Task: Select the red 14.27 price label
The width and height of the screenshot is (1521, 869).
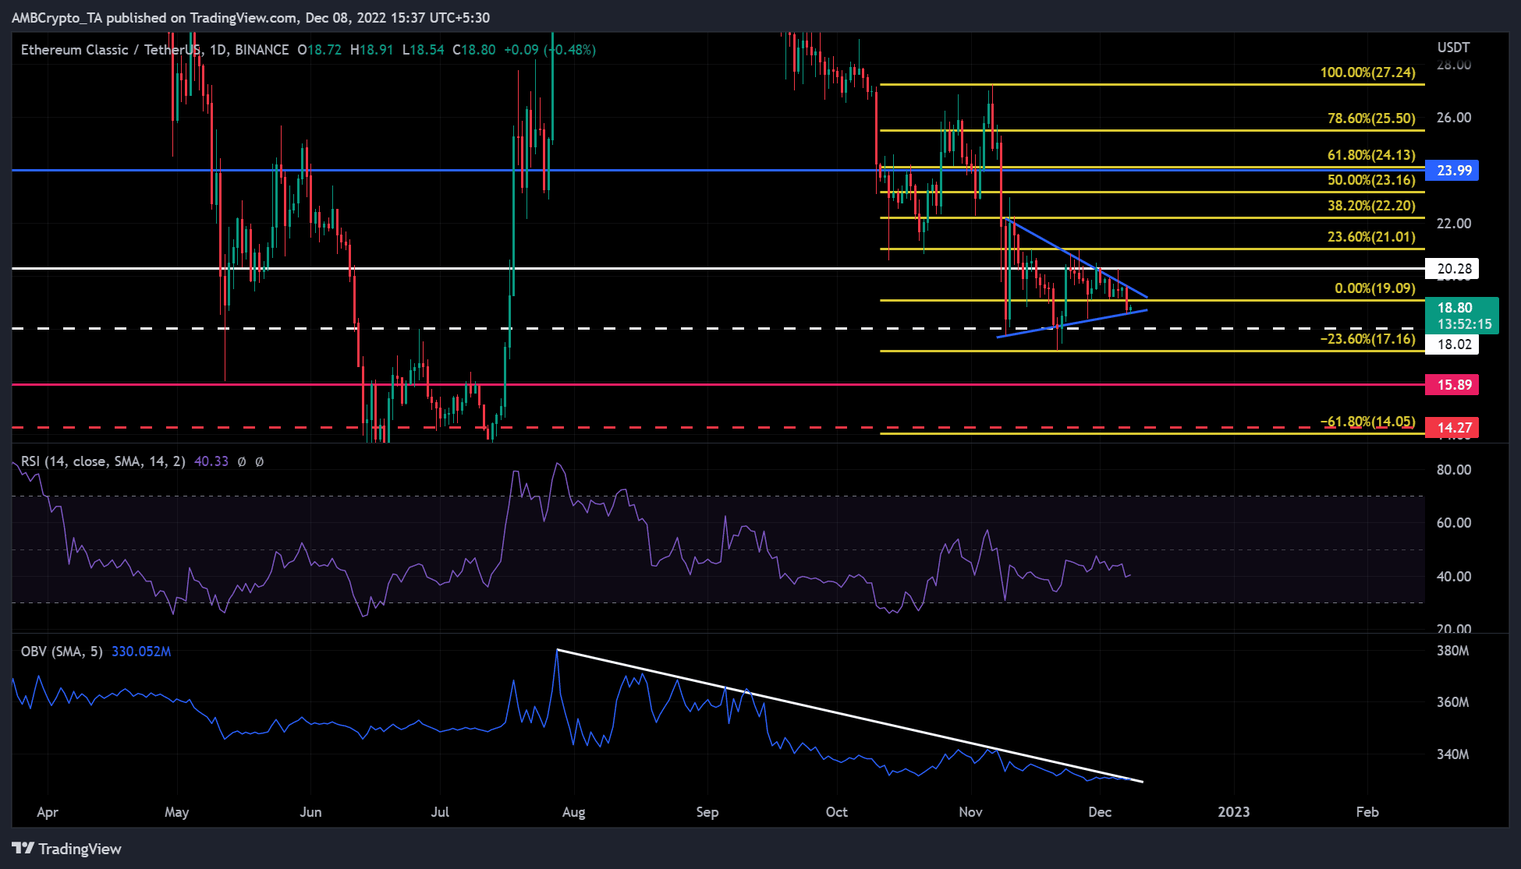Action: pyautogui.click(x=1452, y=427)
